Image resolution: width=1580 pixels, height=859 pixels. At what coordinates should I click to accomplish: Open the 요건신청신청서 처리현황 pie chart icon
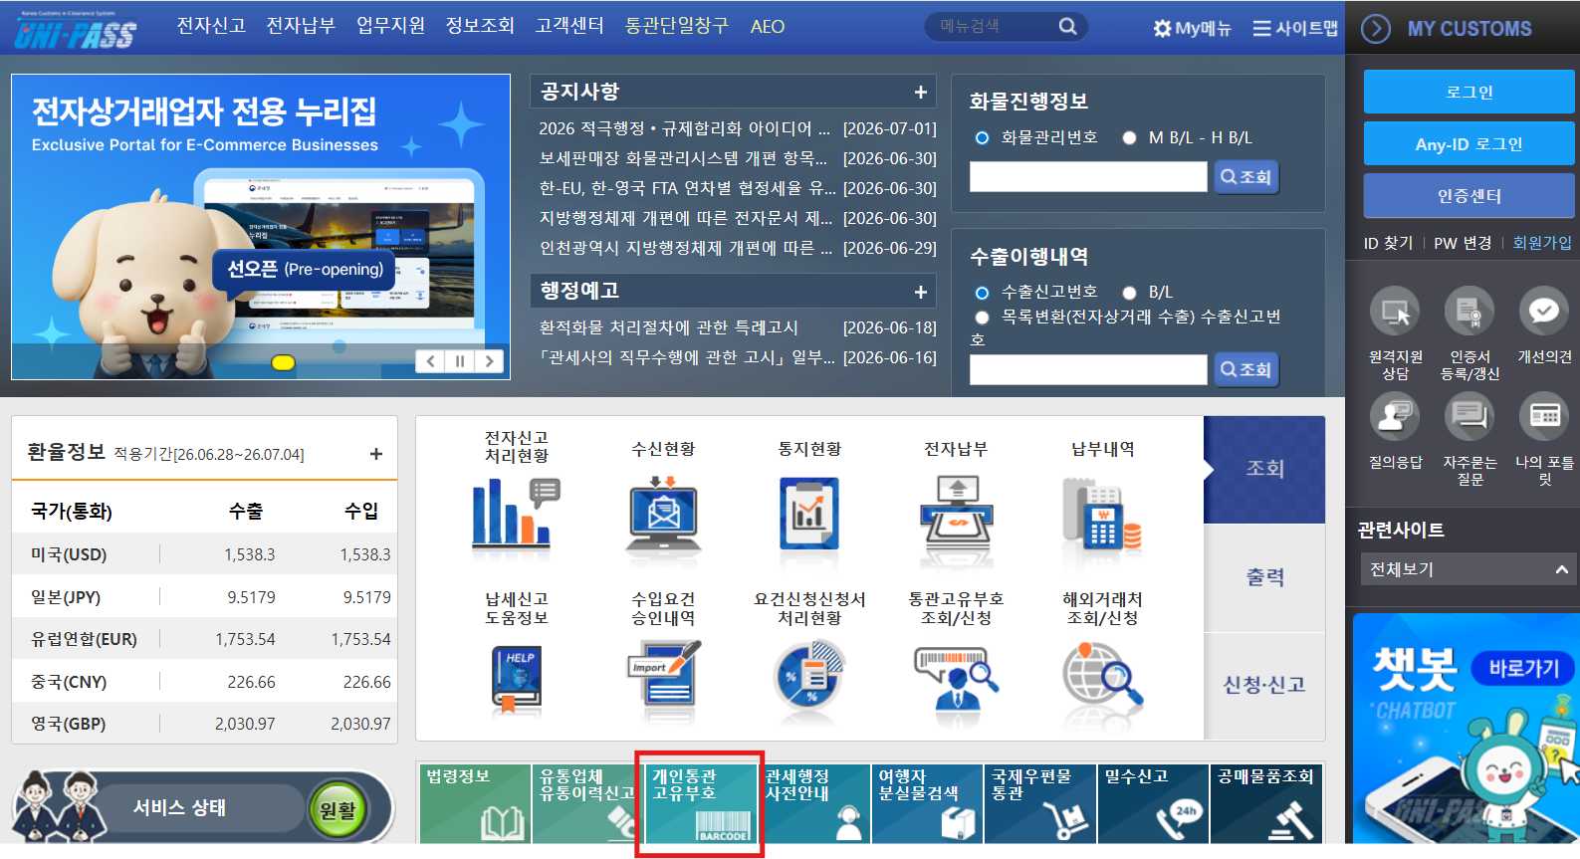click(x=809, y=675)
